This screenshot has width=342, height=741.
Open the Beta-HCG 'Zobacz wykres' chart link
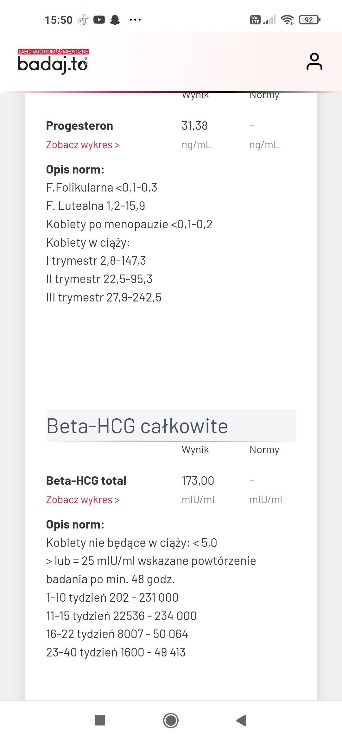83,500
